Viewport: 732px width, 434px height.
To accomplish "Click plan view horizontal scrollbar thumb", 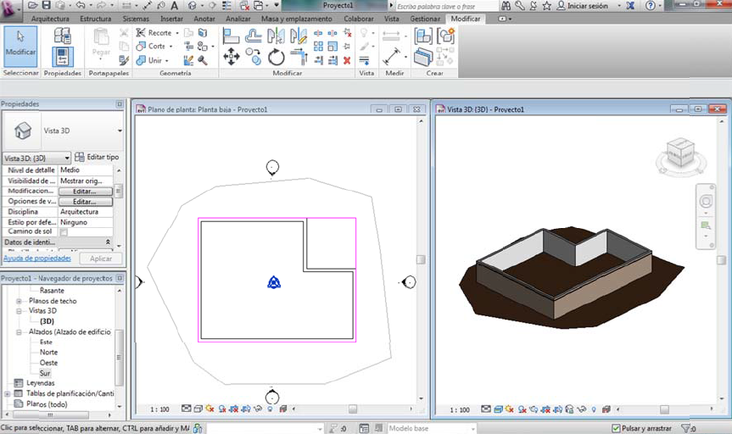I will tap(353, 409).
